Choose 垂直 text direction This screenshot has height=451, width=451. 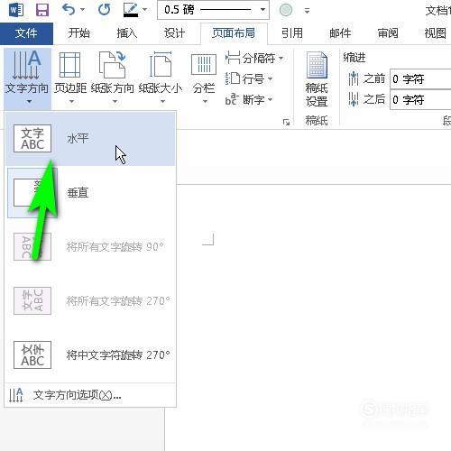tap(90, 193)
